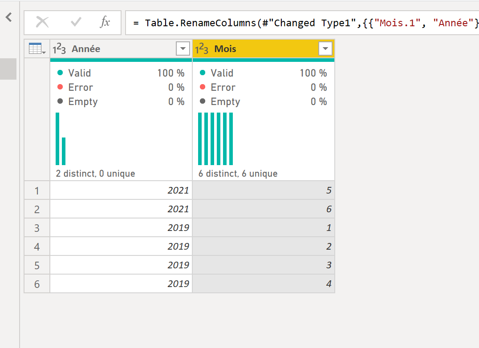
Task: Click Valid 100 % in Mois column quality
Action: point(263,73)
